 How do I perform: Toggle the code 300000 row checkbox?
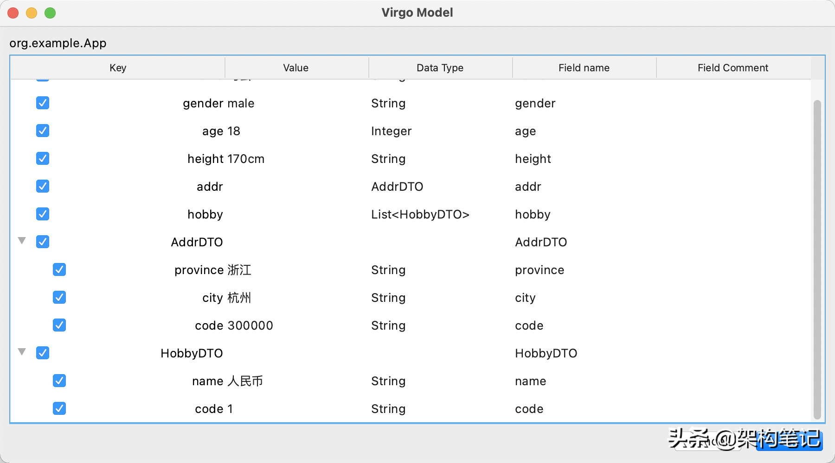pyautogui.click(x=59, y=325)
